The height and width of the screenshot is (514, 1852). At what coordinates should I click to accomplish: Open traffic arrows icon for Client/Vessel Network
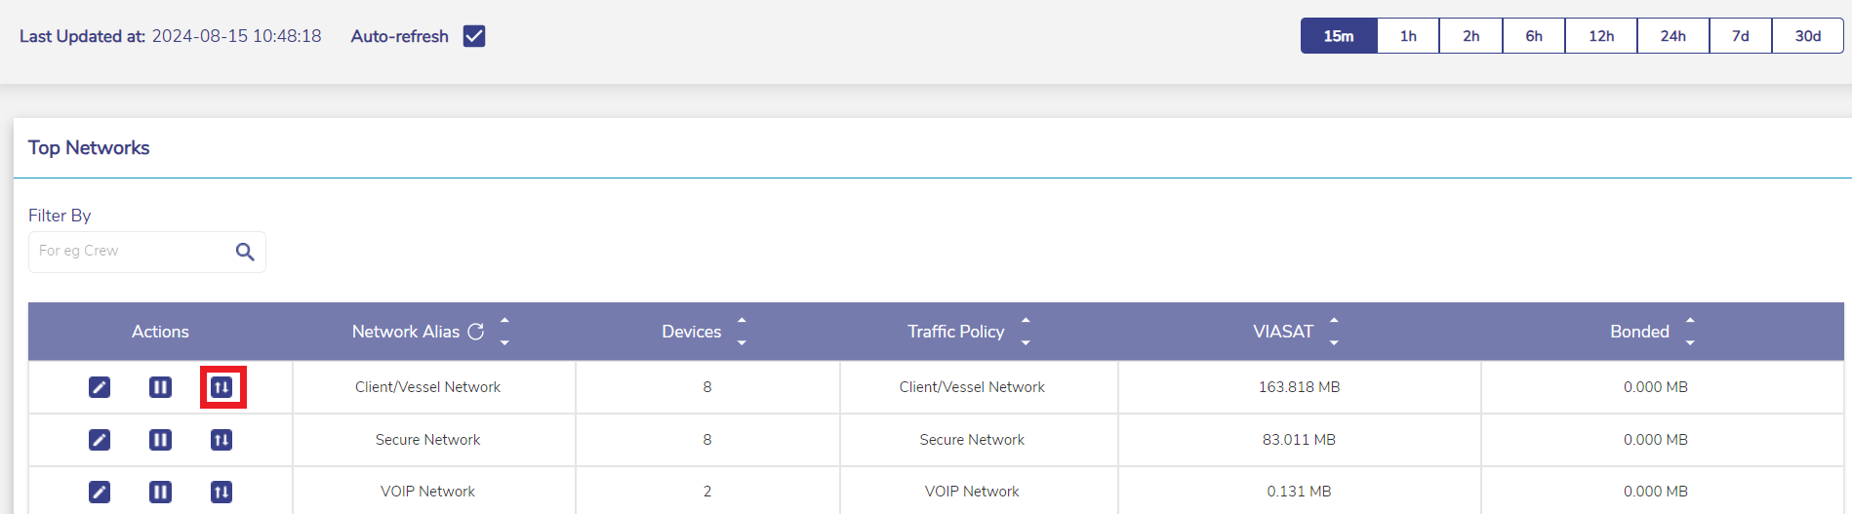click(x=221, y=387)
